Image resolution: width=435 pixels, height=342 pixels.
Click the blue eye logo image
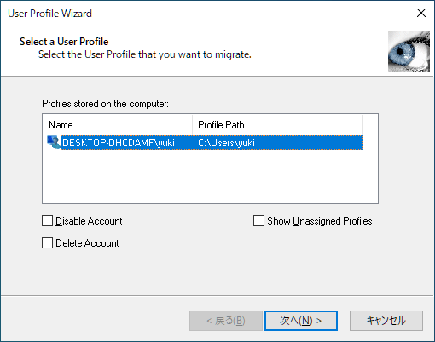point(409,52)
